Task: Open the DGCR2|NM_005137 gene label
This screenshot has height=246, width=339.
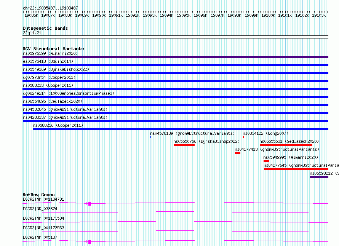Action: [40, 237]
